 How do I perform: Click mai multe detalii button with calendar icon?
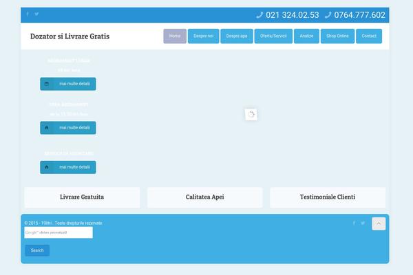(x=68, y=84)
